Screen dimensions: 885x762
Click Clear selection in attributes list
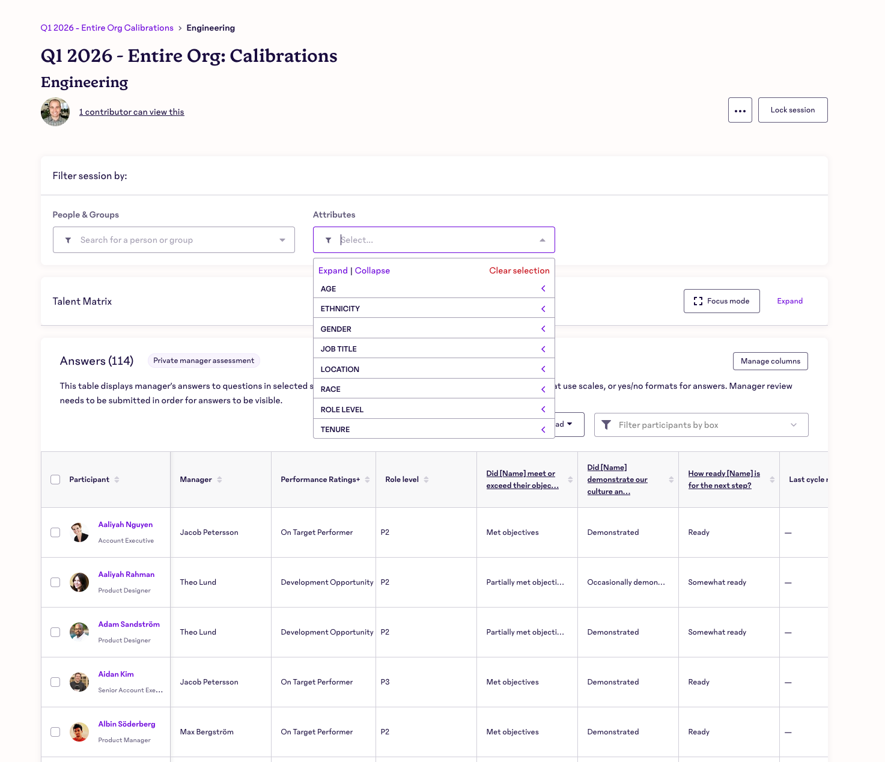[519, 271]
